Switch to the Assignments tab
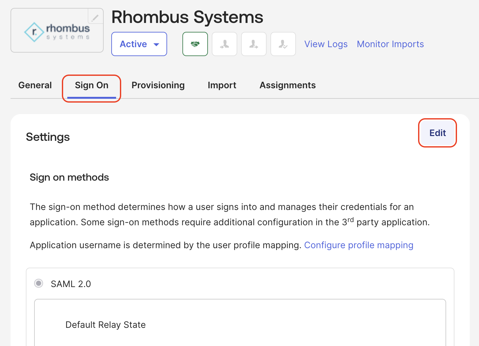 click(x=288, y=85)
